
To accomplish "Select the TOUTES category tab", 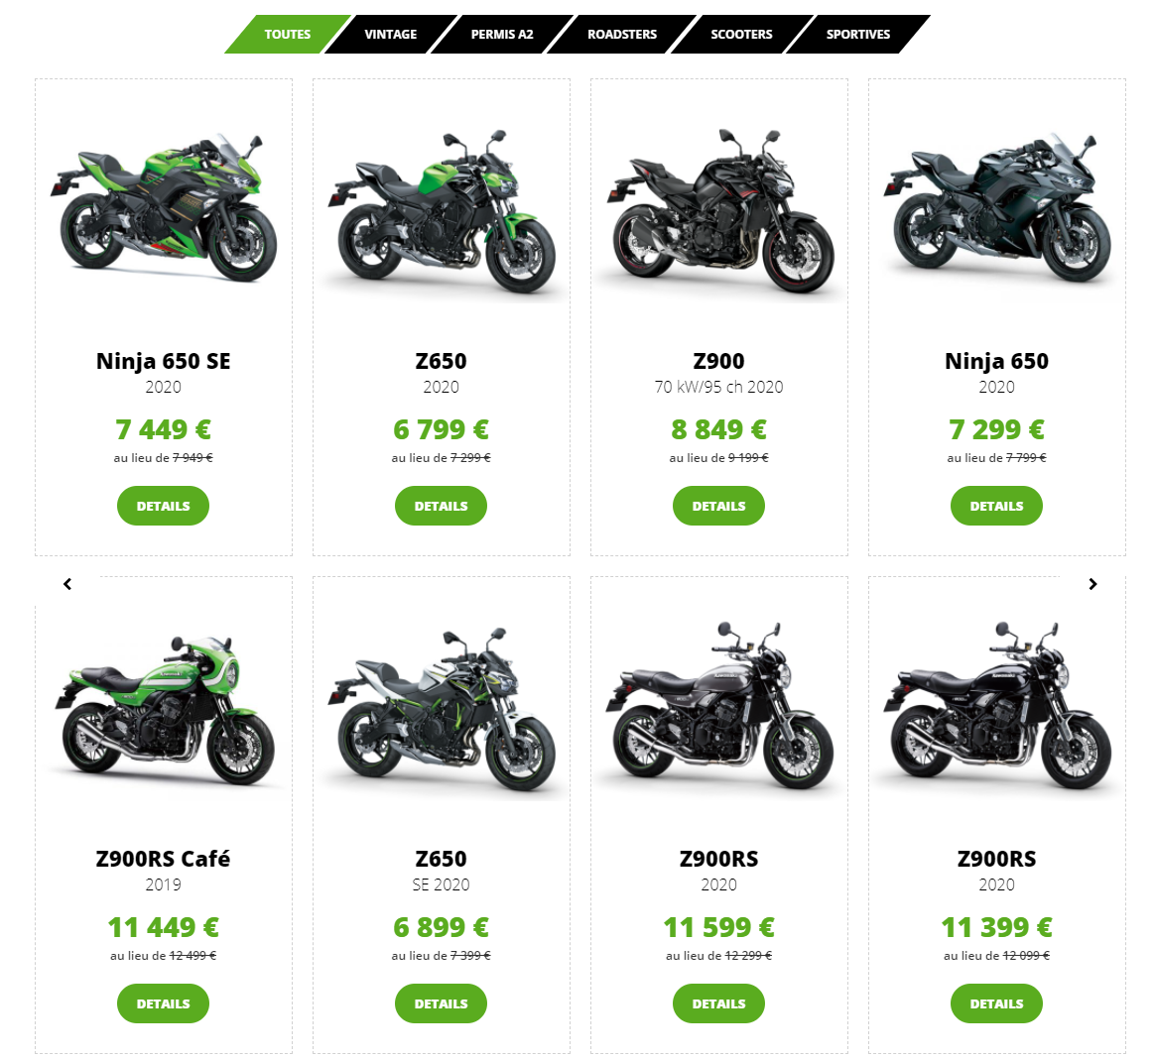I will pyautogui.click(x=288, y=34).
